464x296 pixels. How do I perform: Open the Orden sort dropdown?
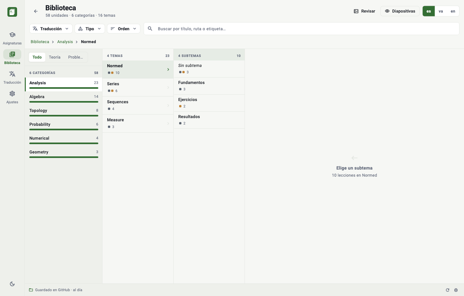coord(124,29)
